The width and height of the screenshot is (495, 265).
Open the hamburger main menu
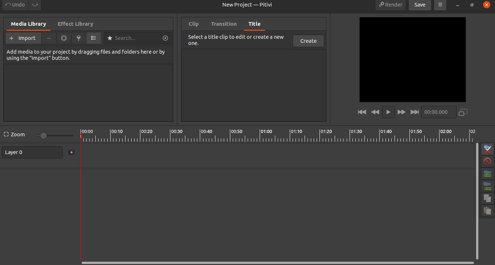pos(440,5)
